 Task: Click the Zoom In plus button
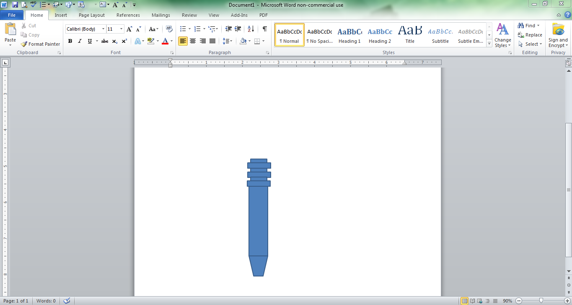coord(567,301)
